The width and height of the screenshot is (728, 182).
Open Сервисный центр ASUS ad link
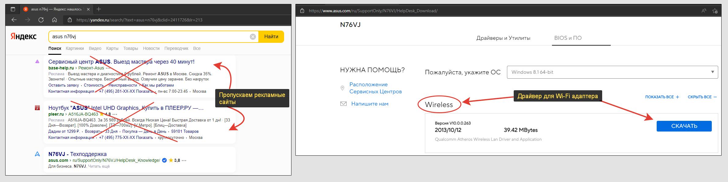coord(122,61)
